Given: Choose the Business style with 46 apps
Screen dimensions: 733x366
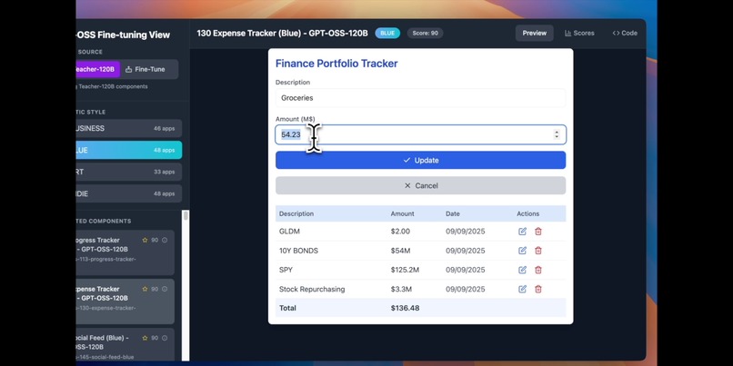Looking at the screenshot, I should point(128,128).
